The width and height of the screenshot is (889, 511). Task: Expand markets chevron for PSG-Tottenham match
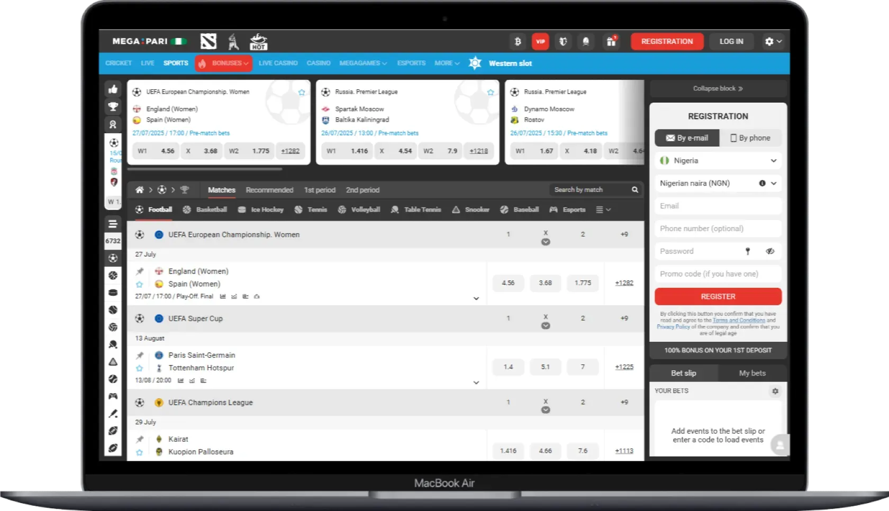point(476,383)
